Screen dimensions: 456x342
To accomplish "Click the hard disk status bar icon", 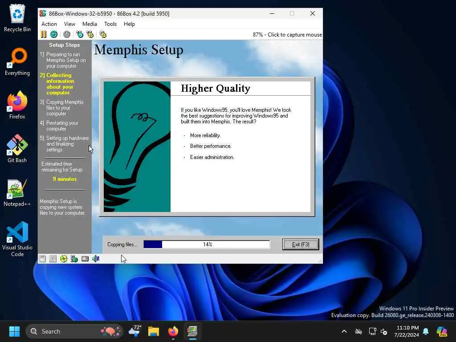I will [x=85, y=259].
